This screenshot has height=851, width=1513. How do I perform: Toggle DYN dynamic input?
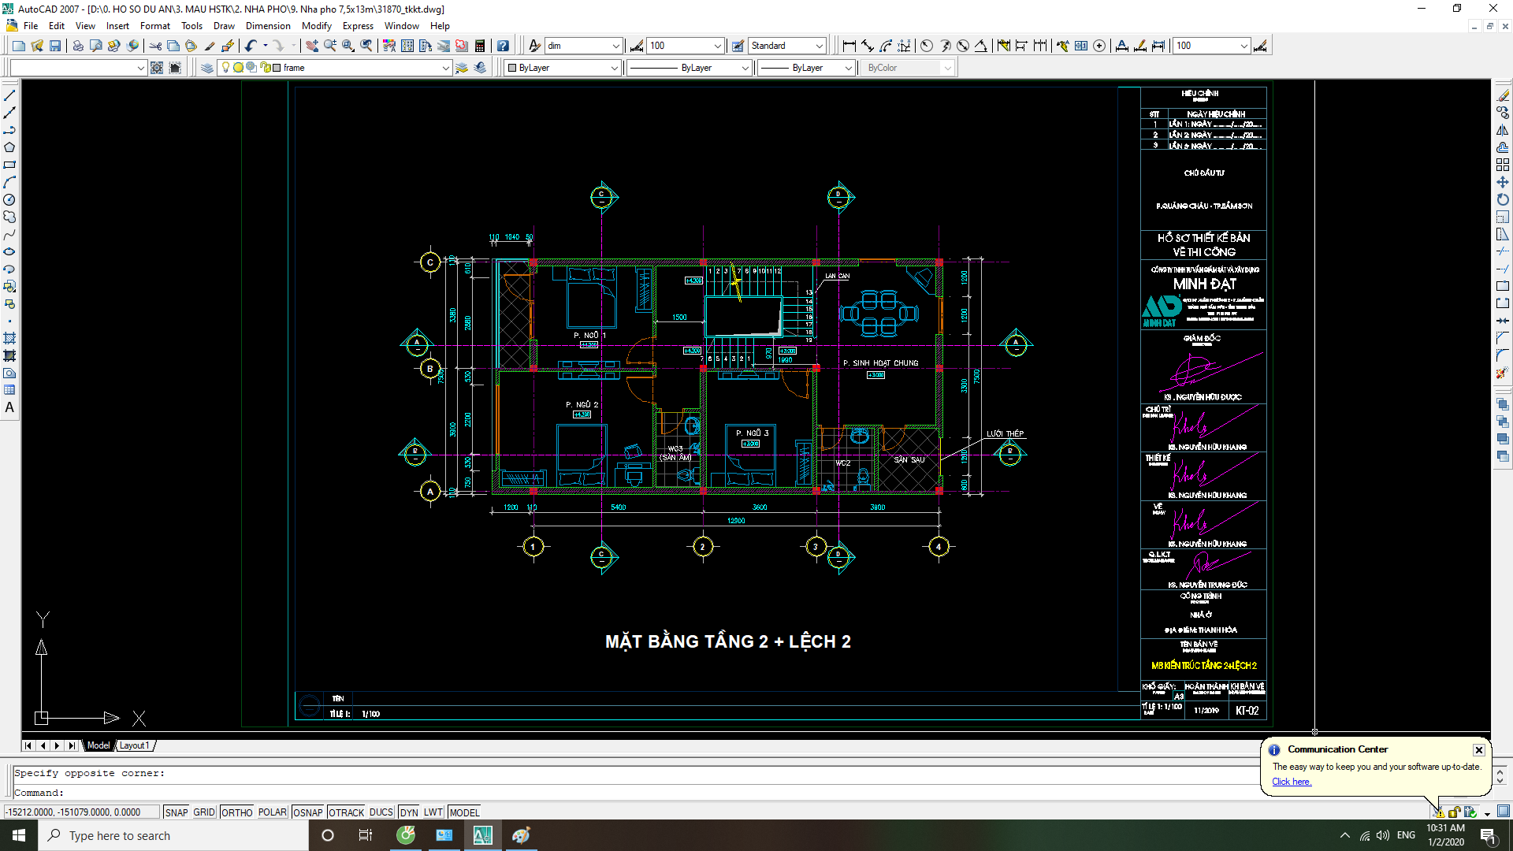tap(409, 812)
